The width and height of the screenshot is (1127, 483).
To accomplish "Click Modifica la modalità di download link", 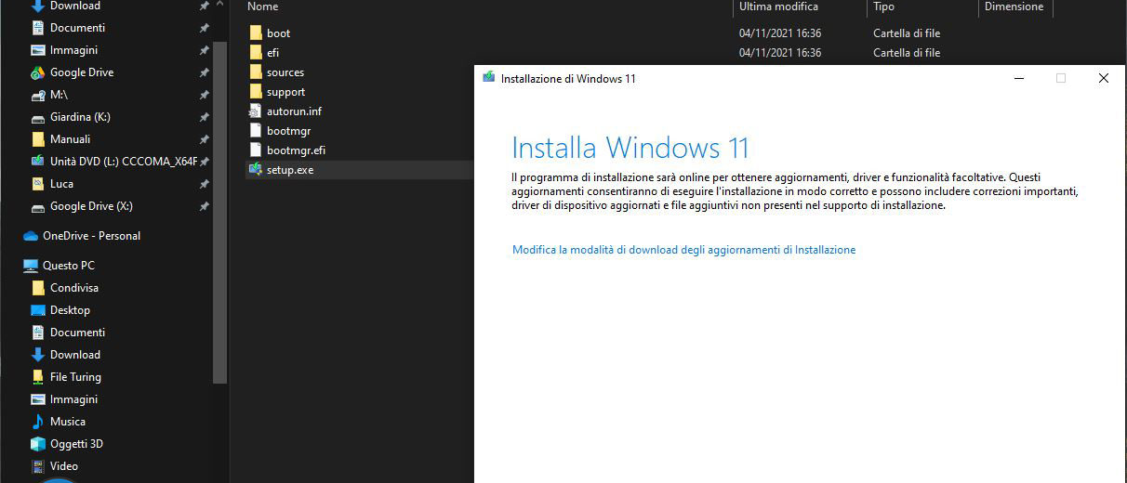I will (683, 250).
